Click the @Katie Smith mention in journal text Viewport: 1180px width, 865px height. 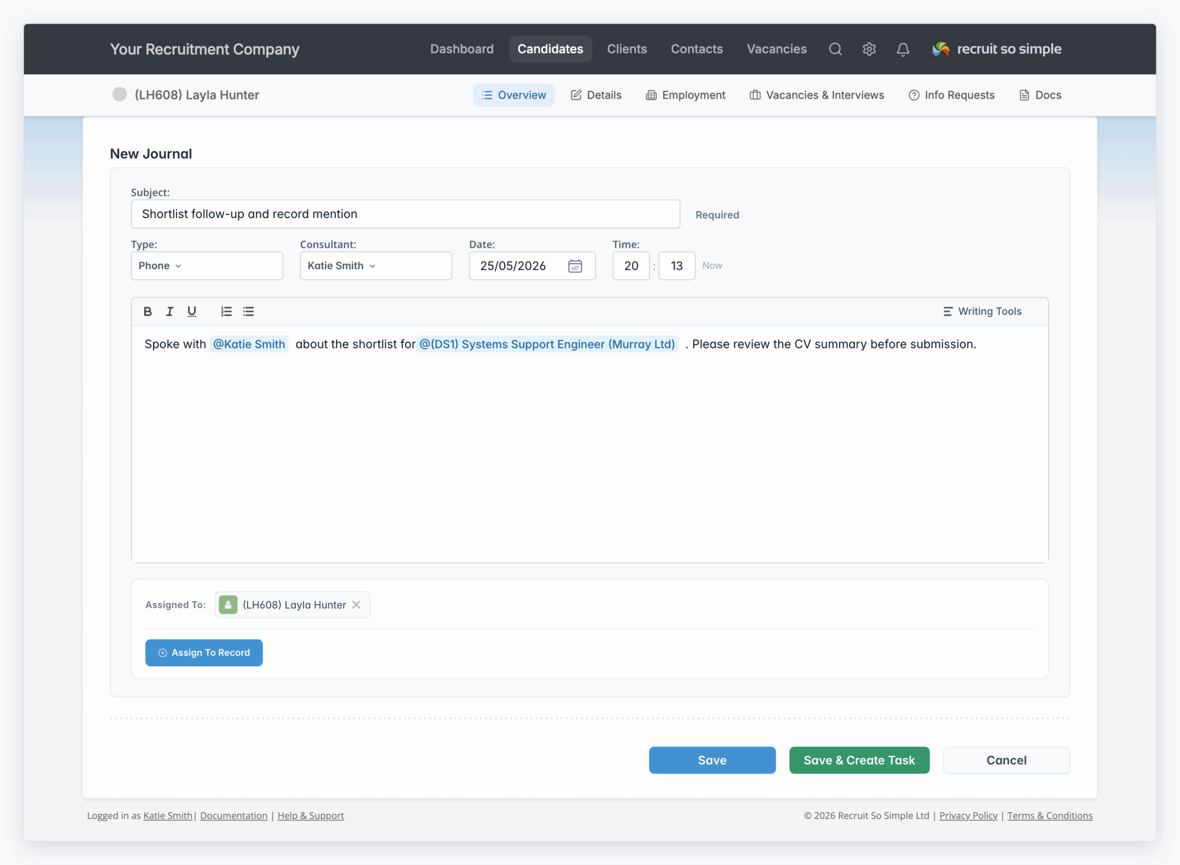pyautogui.click(x=249, y=344)
